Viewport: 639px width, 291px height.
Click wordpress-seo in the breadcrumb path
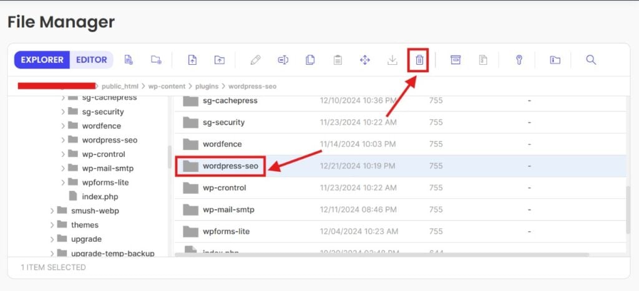click(x=252, y=86)
